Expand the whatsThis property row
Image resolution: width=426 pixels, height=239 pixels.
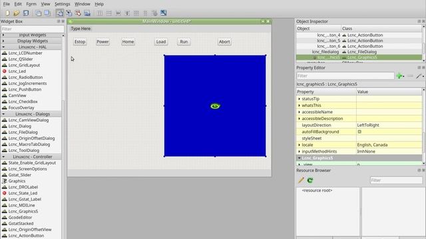click(300, 106)
